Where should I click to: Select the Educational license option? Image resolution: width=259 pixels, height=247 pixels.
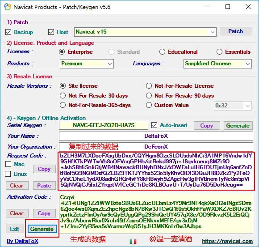162,52
